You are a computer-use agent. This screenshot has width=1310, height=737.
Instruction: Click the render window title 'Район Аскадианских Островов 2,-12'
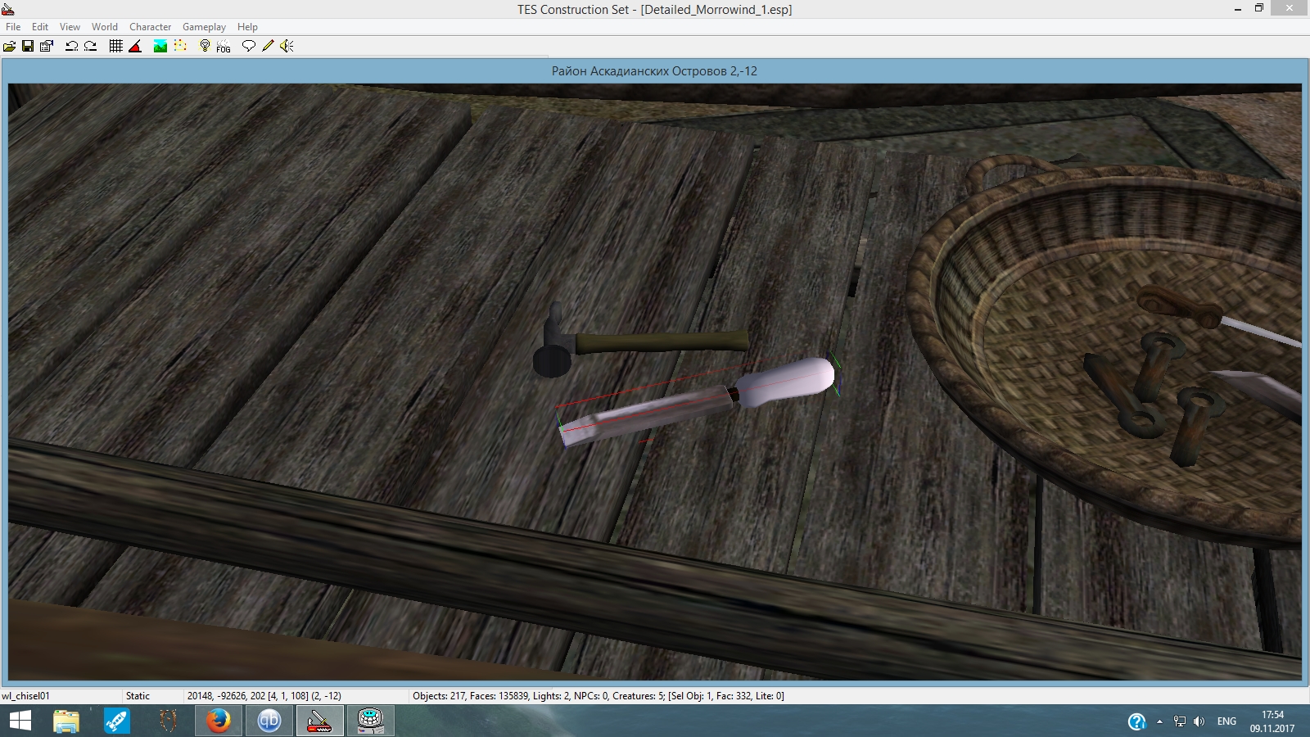click(654, 71)
